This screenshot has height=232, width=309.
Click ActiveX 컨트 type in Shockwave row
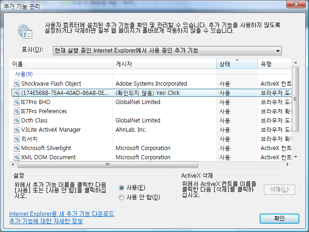tap(276, 84)
